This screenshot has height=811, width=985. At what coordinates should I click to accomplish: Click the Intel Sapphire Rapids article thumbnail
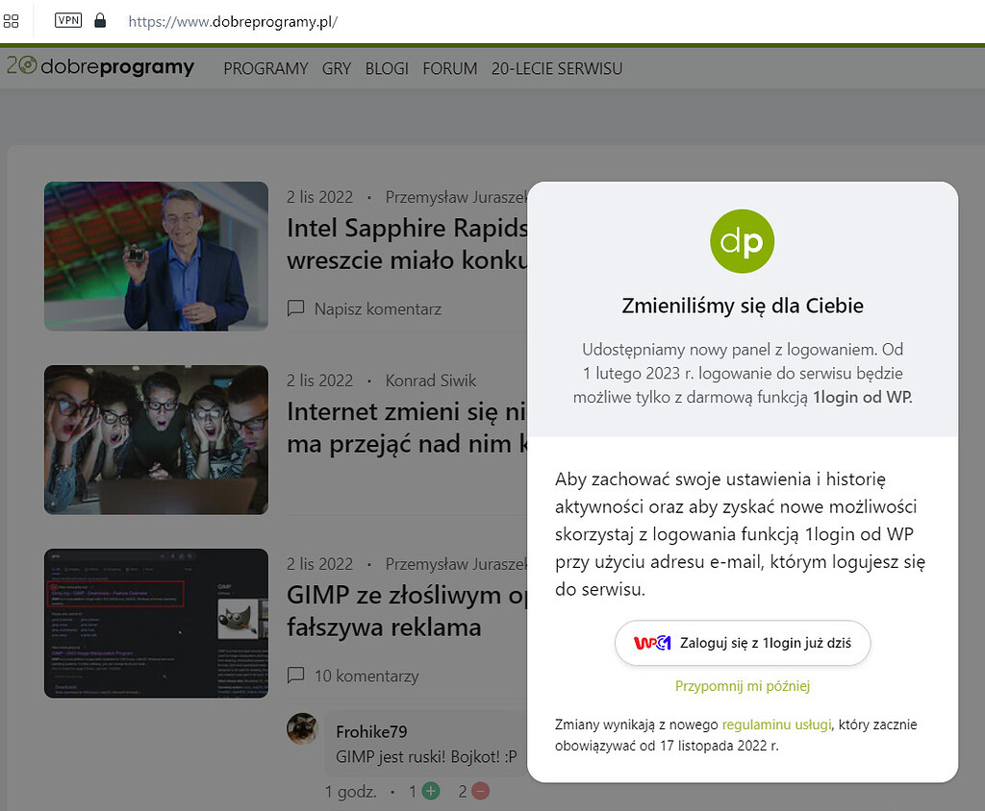[x=156, y=256]
